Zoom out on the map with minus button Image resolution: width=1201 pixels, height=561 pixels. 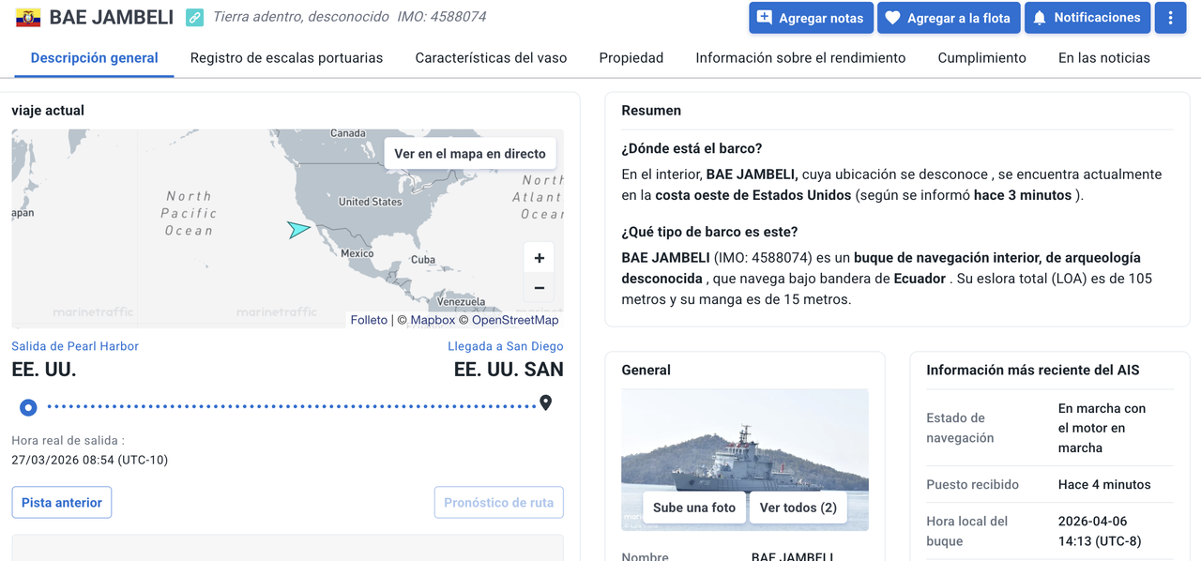[540, 288]
